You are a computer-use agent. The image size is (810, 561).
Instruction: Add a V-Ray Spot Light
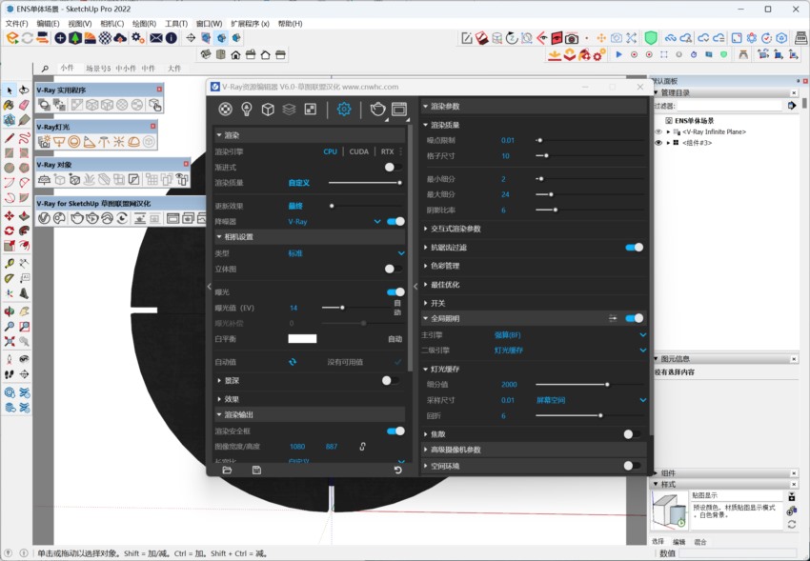click(x=89, y=141)
